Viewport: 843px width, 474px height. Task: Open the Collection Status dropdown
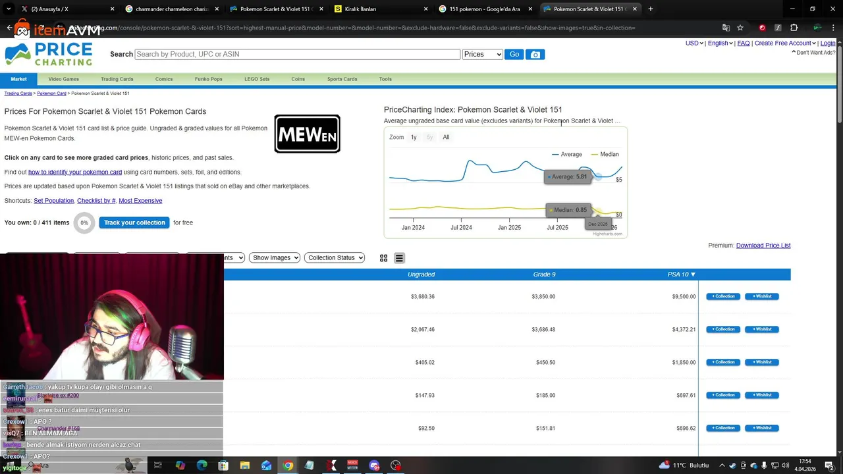pyautogui.click(x=335, y=258)
